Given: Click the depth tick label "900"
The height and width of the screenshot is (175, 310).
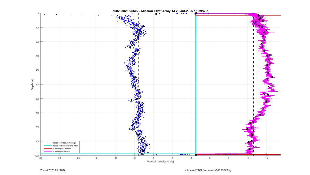Looking at the screenshot, I should coord(38,141).
